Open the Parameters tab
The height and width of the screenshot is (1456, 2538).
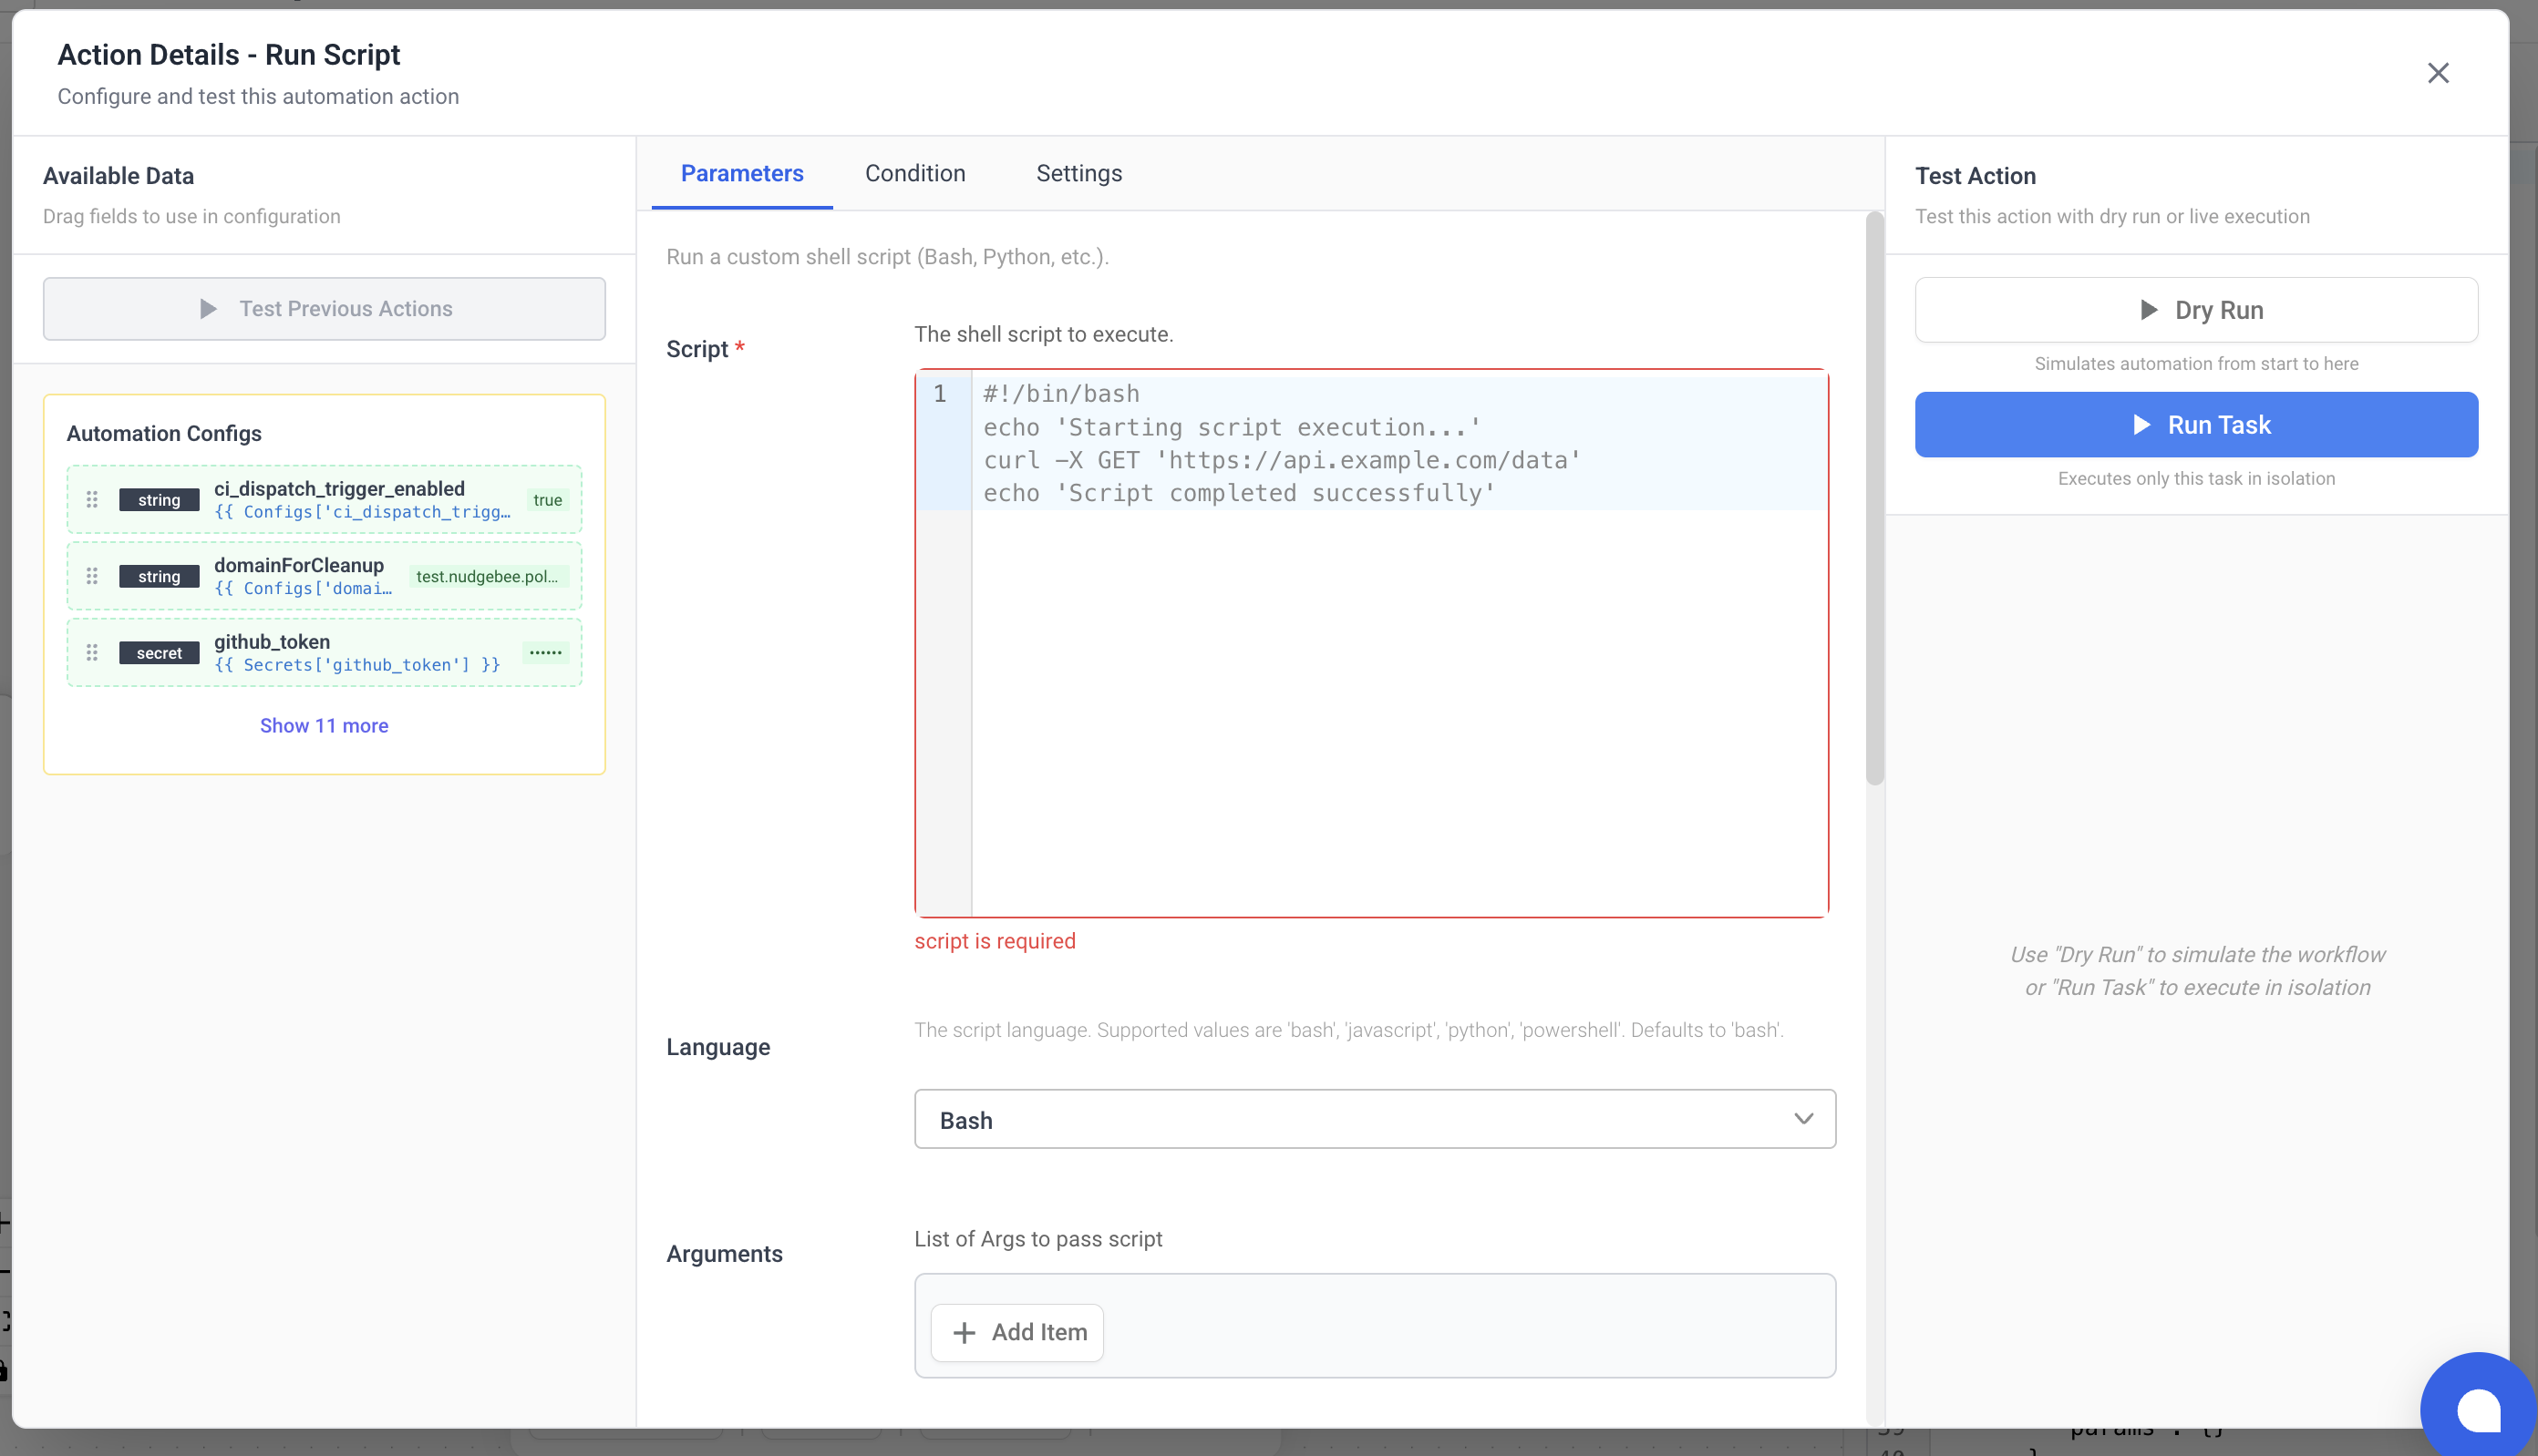(741, 173)
